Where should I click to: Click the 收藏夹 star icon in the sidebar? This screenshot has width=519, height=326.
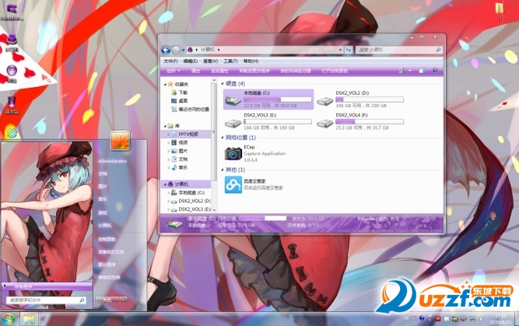[x=170, y=84]
